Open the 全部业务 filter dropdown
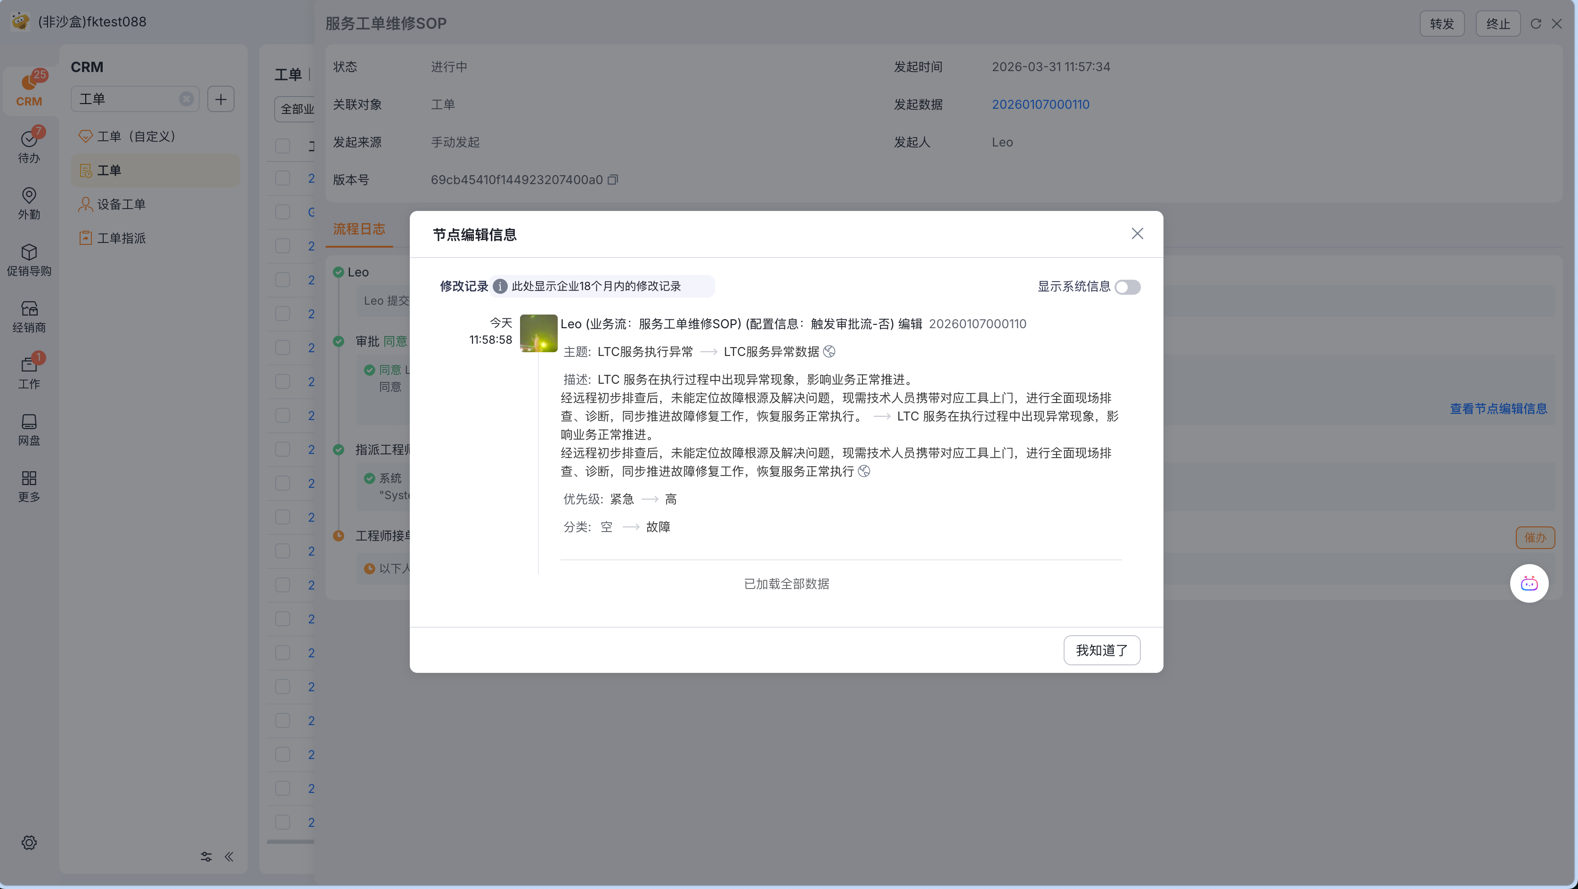 click(x=296, y=109)
